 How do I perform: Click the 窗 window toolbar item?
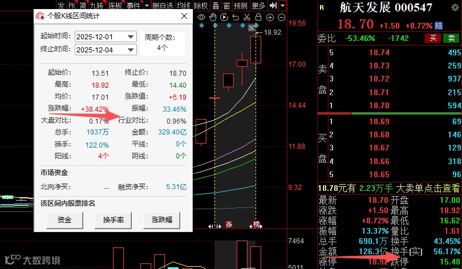click(x=226, y=6)
